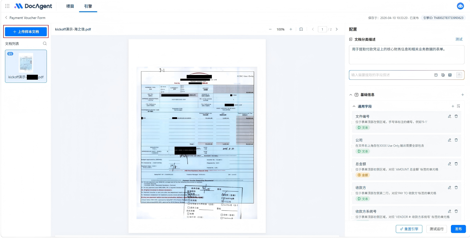Click the DocAgent logo

(x=33, y=6)
